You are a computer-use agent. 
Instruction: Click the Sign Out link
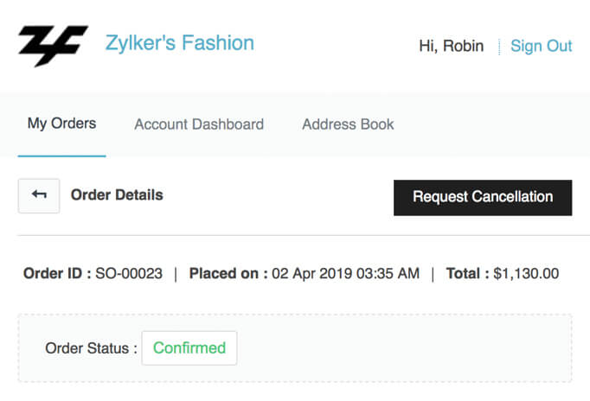coord(541,46)
